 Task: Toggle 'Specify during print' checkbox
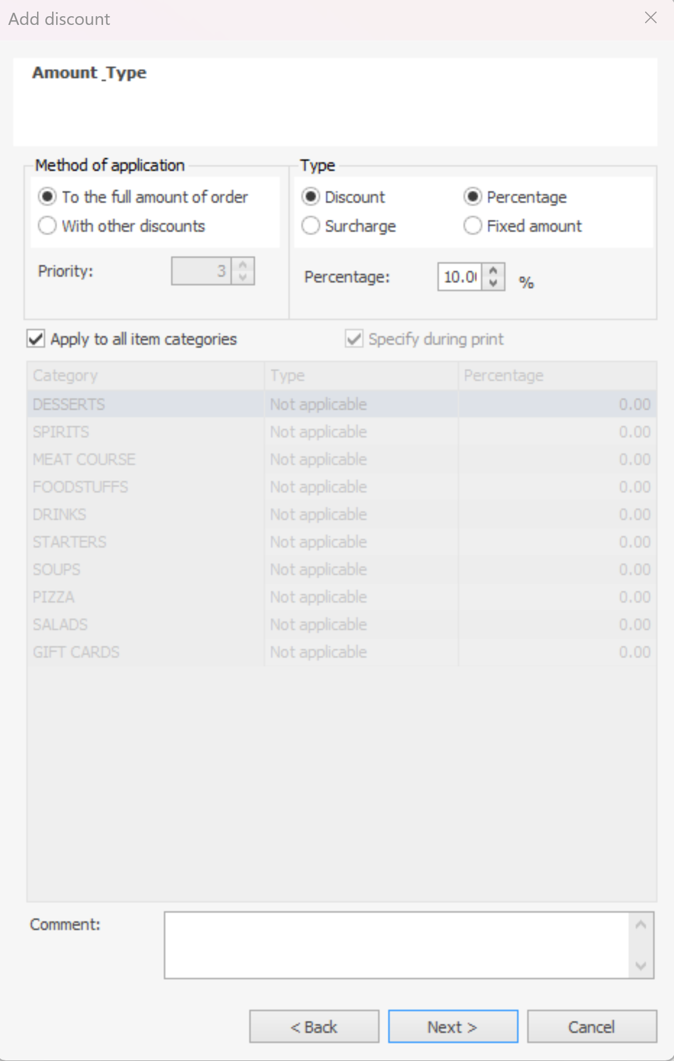[354, 339]
